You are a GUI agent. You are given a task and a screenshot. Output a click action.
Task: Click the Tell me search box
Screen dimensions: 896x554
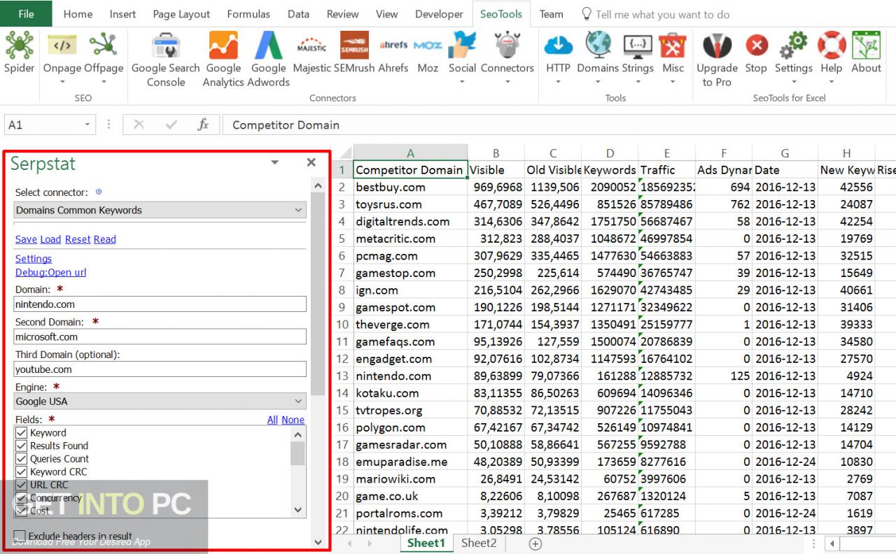[x=655, y=14]
